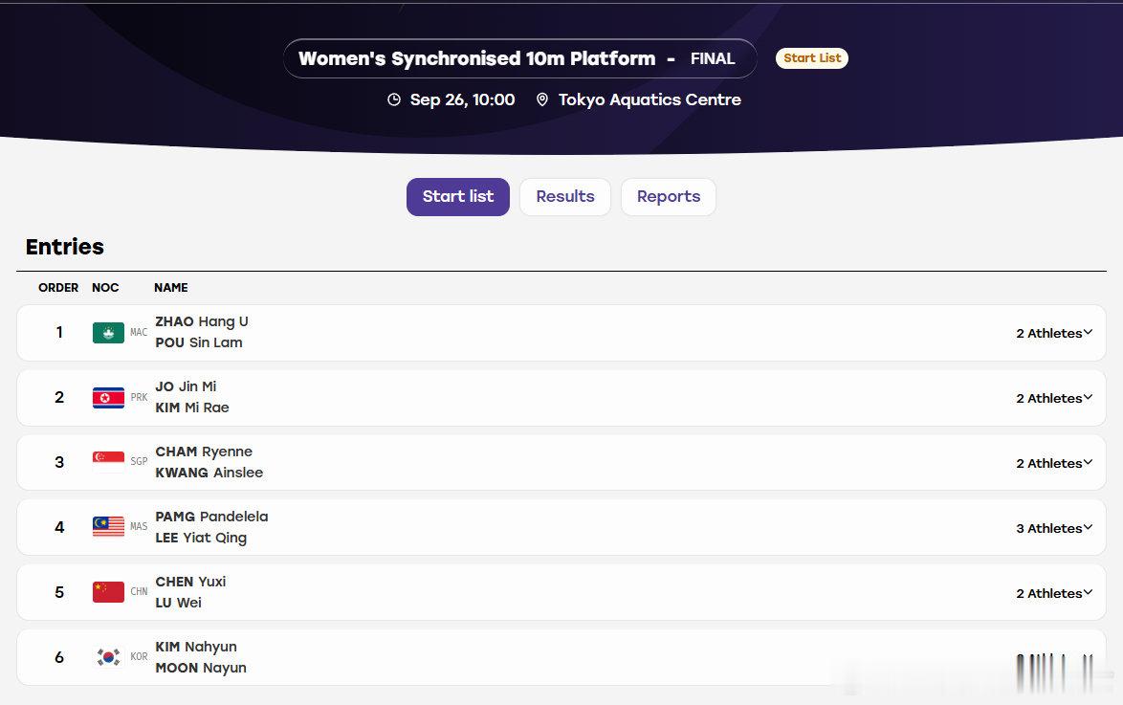
Task: Click the Tokyo Aquatics Centre venue text
Action: (x=650, y=99)
